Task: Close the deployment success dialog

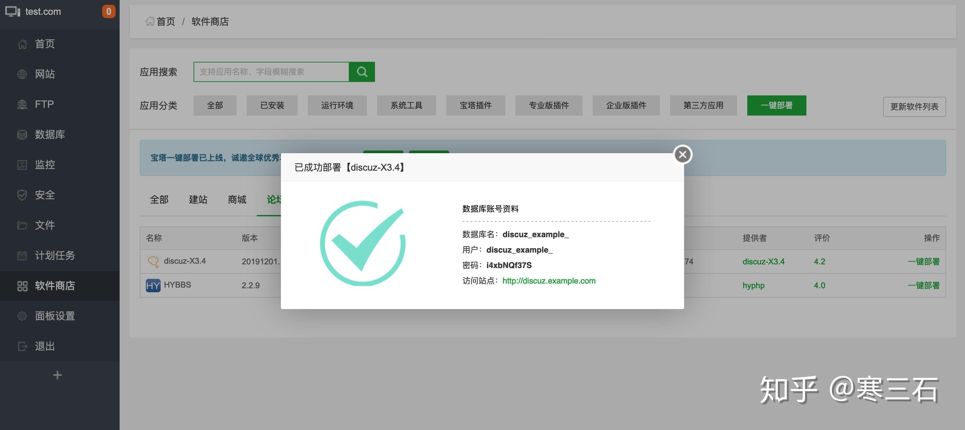Action: coord(682,154)
